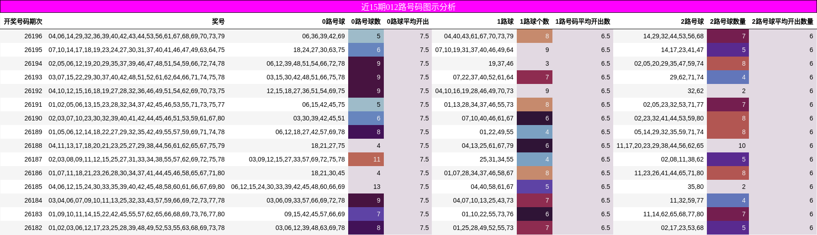817x235 pixels.
Task: Select issue number 26183
Action: [33, 214]
